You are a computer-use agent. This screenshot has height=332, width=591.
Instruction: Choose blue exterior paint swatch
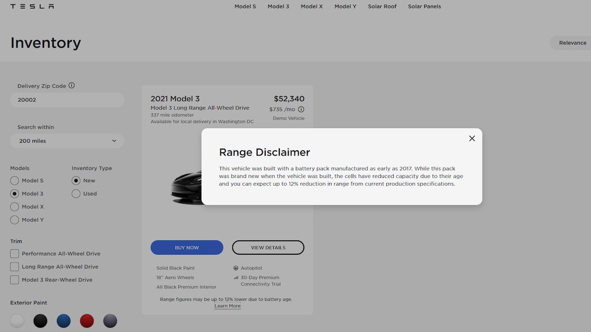tap(64, 321)
